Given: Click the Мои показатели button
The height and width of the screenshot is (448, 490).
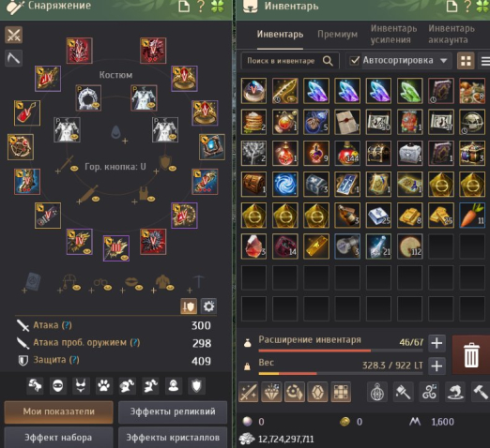Looking at the screenshot, I should 59,412.
